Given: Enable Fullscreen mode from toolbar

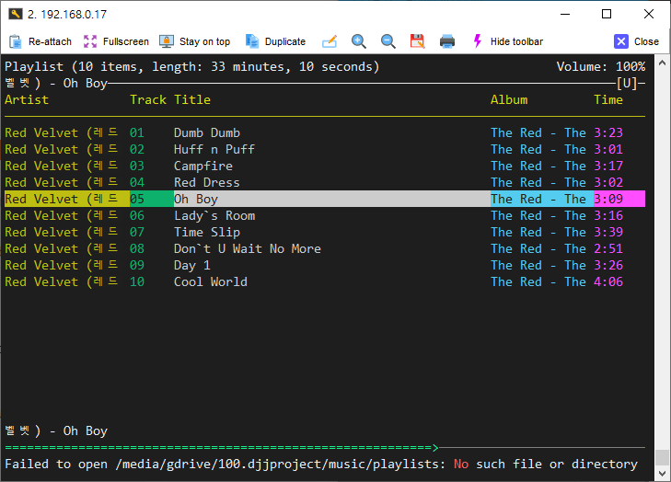Looking at the screenshot, I should (116, 41).
